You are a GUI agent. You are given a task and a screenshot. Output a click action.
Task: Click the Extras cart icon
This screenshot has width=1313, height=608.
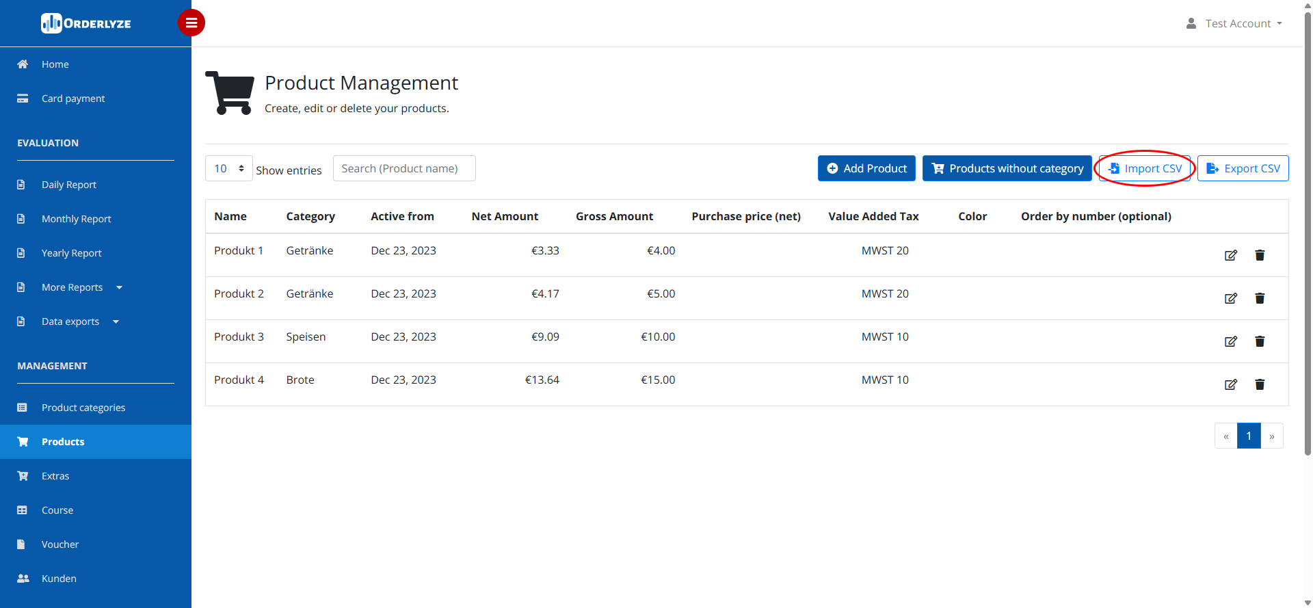pyautogui.click(x=23, y=476)
